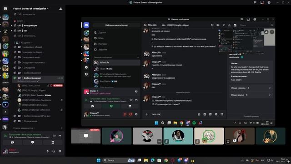
Task: Deafen with headphones icon in user panel
Action: point(54,151)
